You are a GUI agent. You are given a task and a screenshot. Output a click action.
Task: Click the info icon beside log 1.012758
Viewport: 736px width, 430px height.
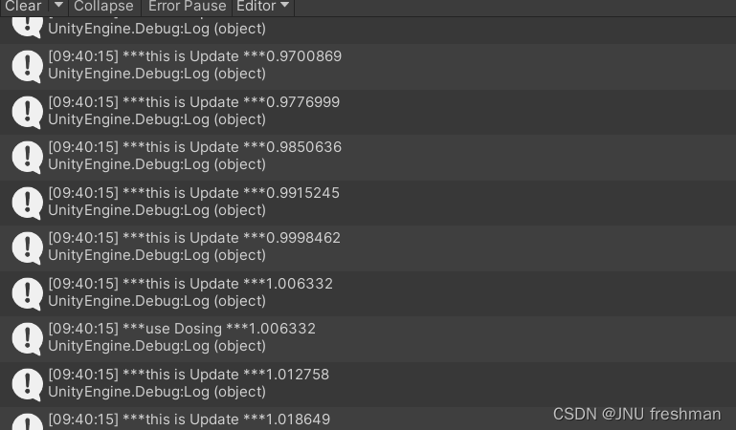pos(27,383)
